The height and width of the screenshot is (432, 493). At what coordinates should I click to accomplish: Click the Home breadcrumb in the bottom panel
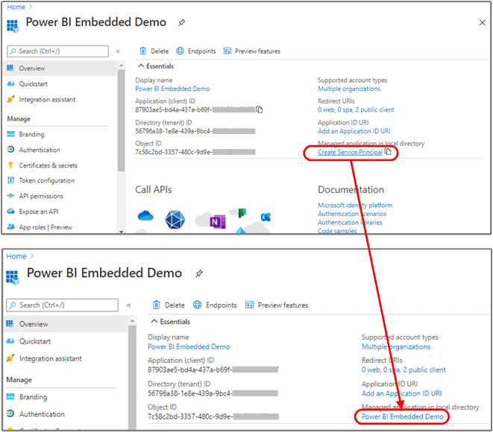tap(16, 256)
